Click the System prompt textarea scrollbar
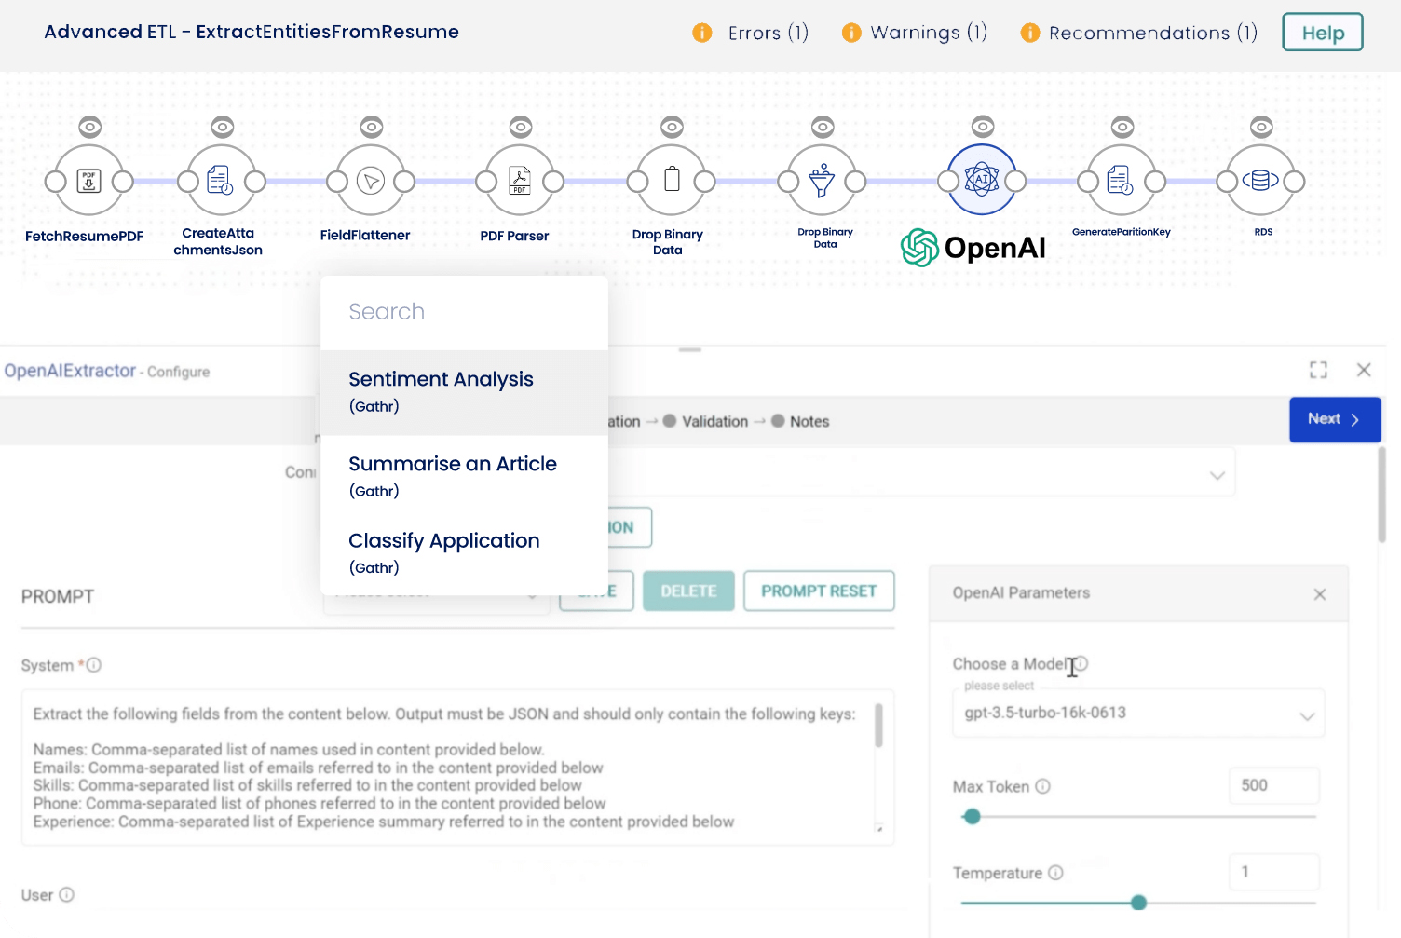 click(878, 726)
